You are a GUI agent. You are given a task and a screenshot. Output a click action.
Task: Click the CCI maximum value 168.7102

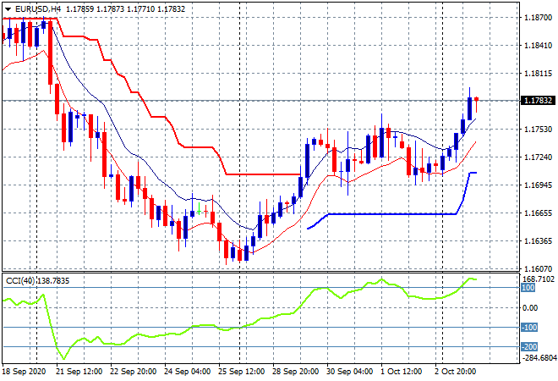coord(538,279)
